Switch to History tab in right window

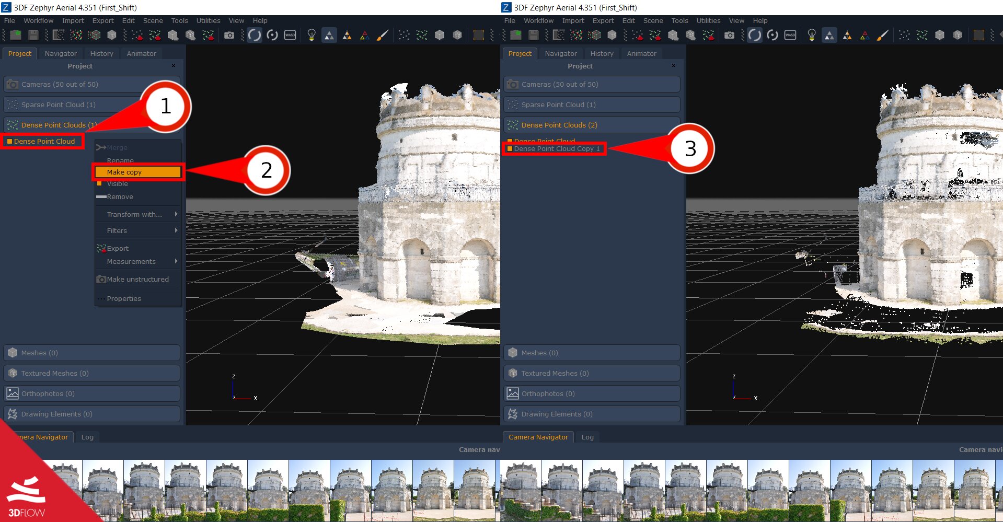coord(602,53)
